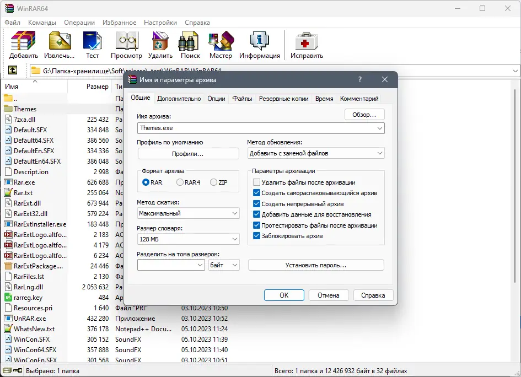Select the rarreg.key green icon

point(8,297)
